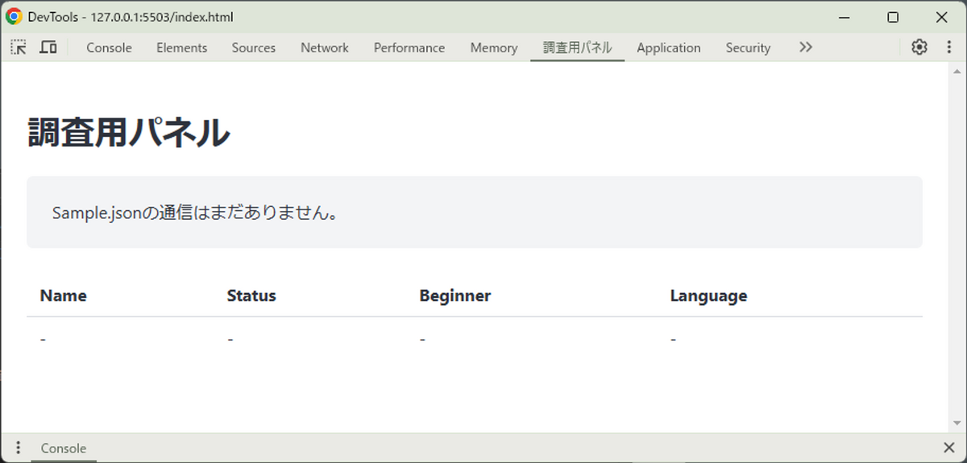Expand more tabs with the double chevron
The width and height of the screenshot is (967, 463).
806,48
